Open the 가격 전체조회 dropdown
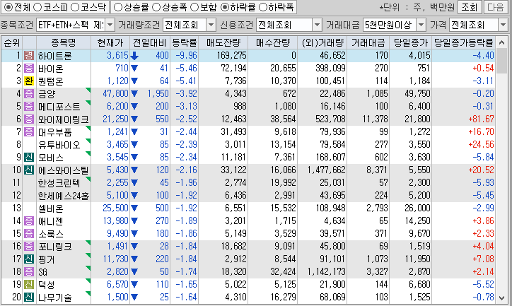512x306 pixels. coord(503,25)
